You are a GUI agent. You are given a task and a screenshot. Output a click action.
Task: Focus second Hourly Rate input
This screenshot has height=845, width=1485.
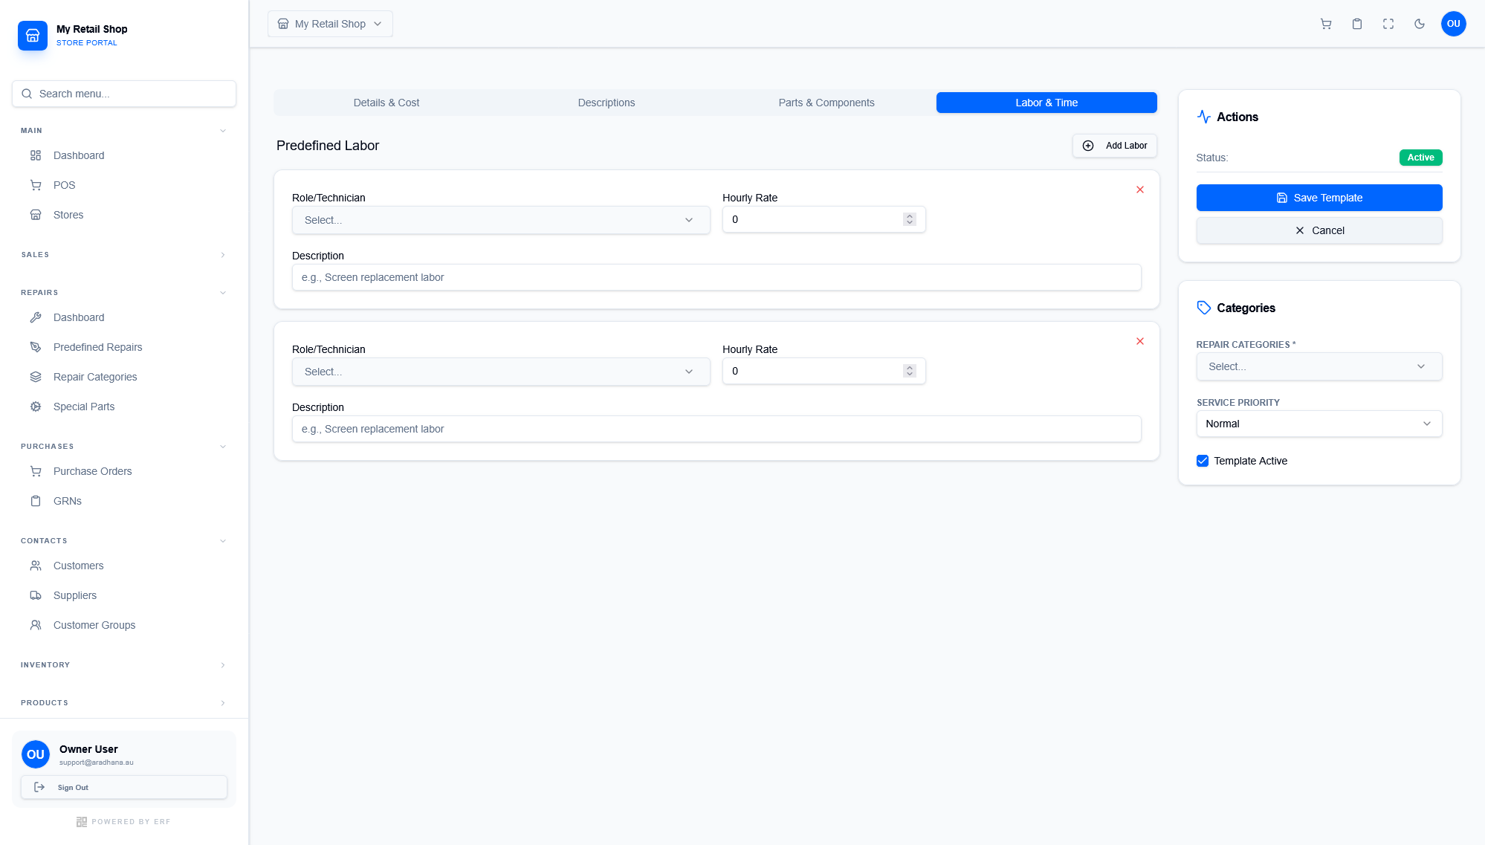click(x=824, y=371)
